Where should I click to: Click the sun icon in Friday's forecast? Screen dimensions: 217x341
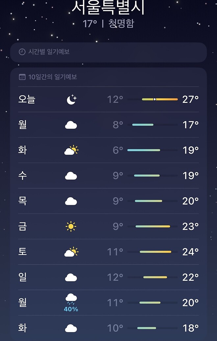point(71,226)
